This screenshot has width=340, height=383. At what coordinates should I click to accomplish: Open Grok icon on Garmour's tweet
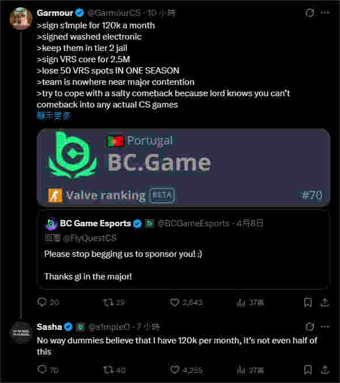tap(309, 12)
